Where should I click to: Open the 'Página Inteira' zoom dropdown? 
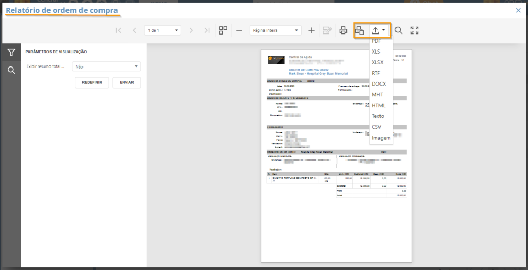coord(275,30)
